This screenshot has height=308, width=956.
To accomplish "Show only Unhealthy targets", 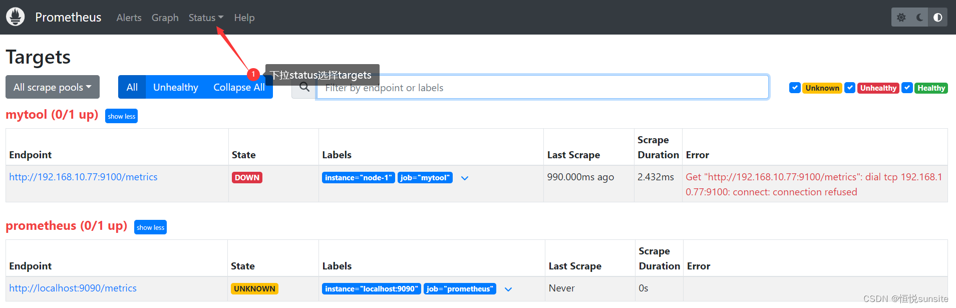I will pos(175,87).
